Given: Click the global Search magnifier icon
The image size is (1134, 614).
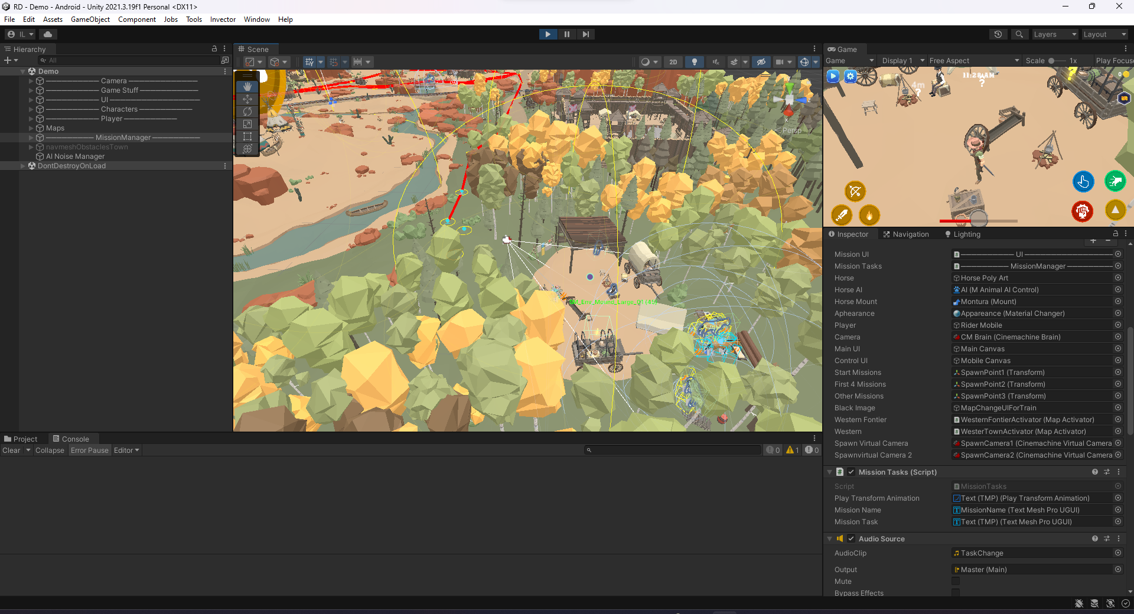Looking at the screenshot, I should click(x=1019, y=34).
